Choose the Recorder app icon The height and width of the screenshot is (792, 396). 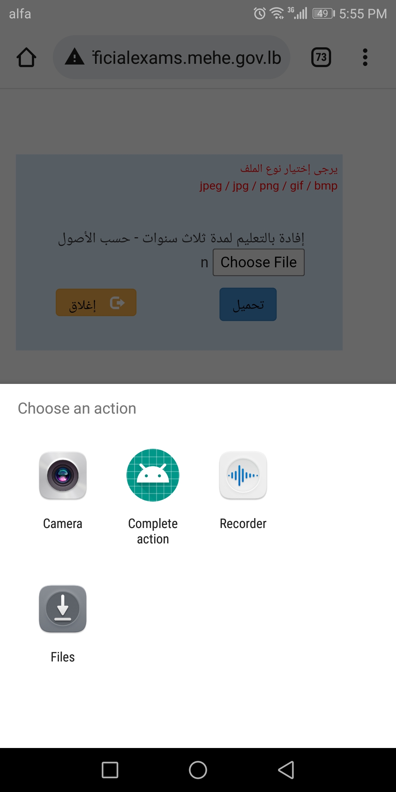tap(243, 475)
